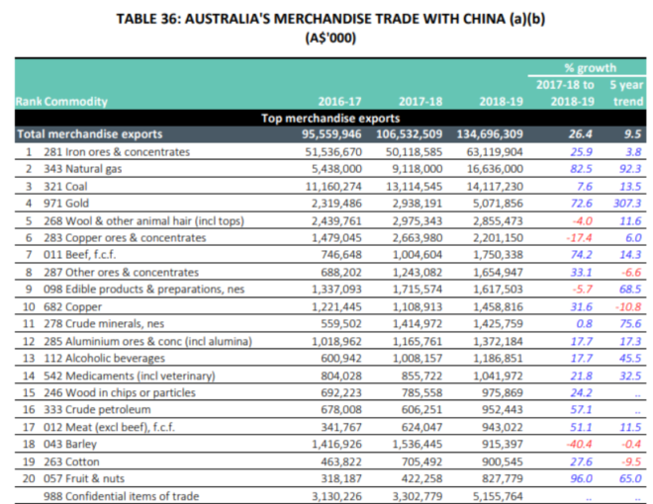653x504 pixels.
Task: Select '011 Beef, f.c.f.' row label
Action: (x=79, y=255)
